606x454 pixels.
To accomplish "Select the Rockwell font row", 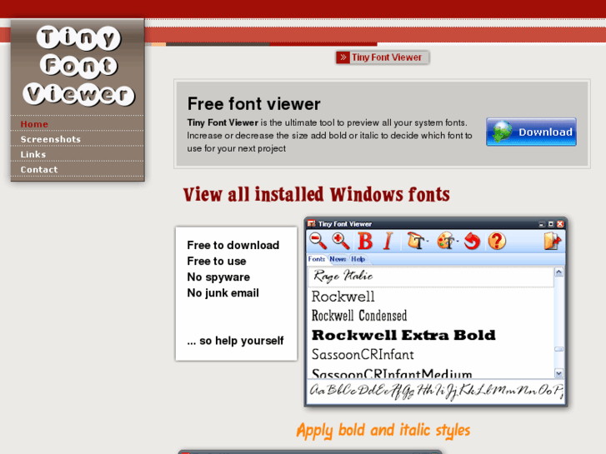I will coord(431,297).
